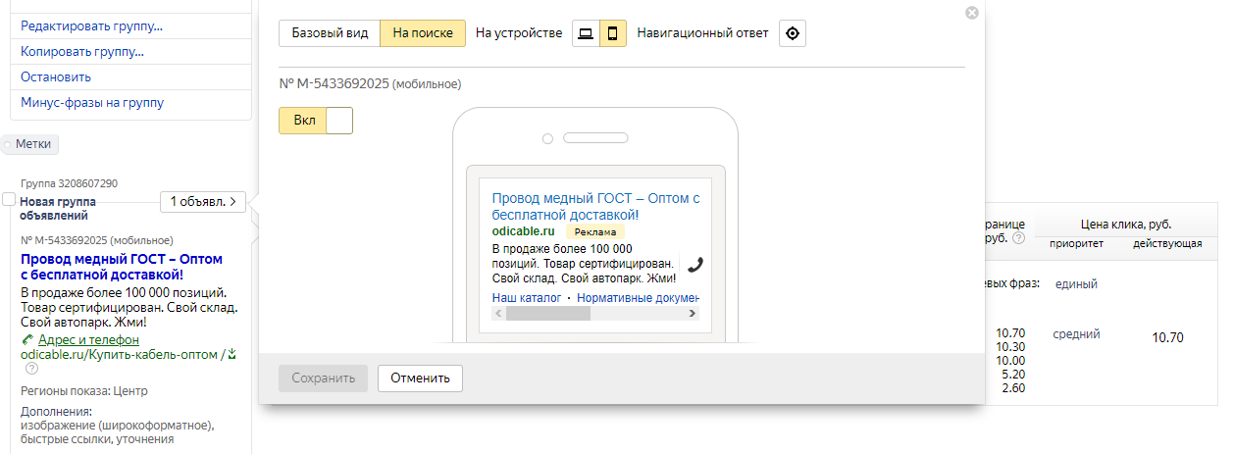Click the № M-5433692025 heading in popup
Image resolution: width=1234 pixels, height=454 pixels.
(370, 84)
